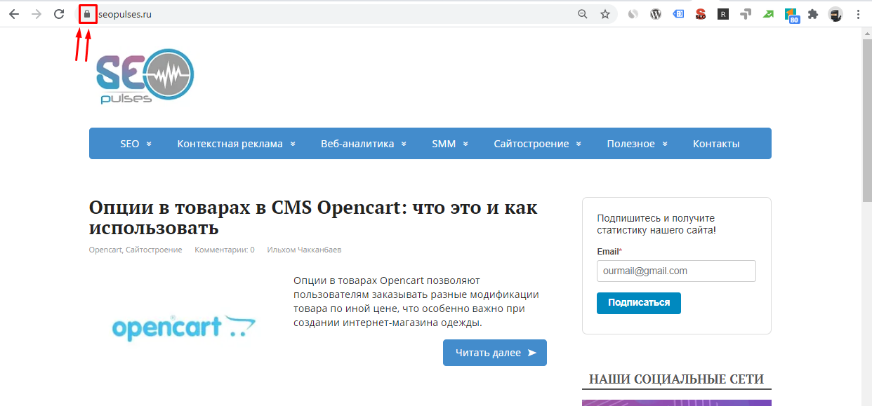Open the extension with badge 80
The height and width of the screenshot is (406, 872).
pos(791,15)
